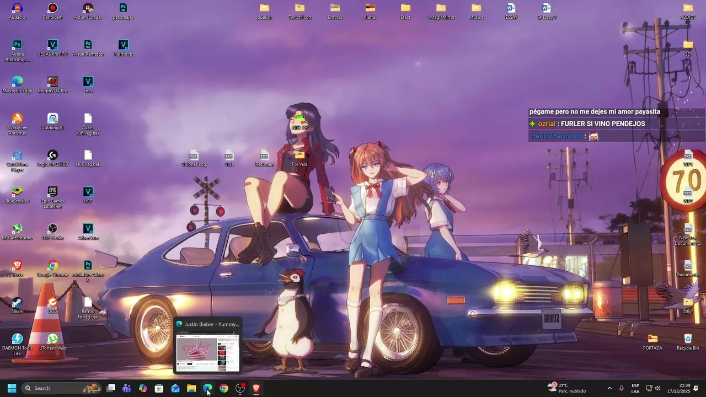
Task: Open the ESSAY Word document
Action: (511, 12)
